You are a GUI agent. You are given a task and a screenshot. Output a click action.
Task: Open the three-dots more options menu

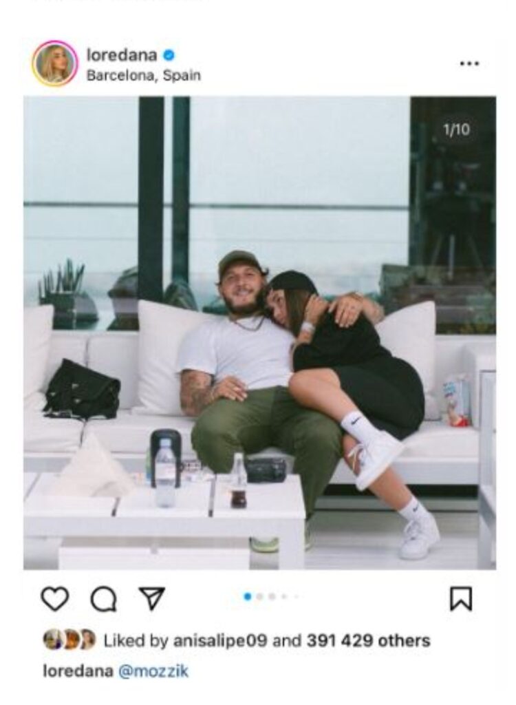coord(469,63)
